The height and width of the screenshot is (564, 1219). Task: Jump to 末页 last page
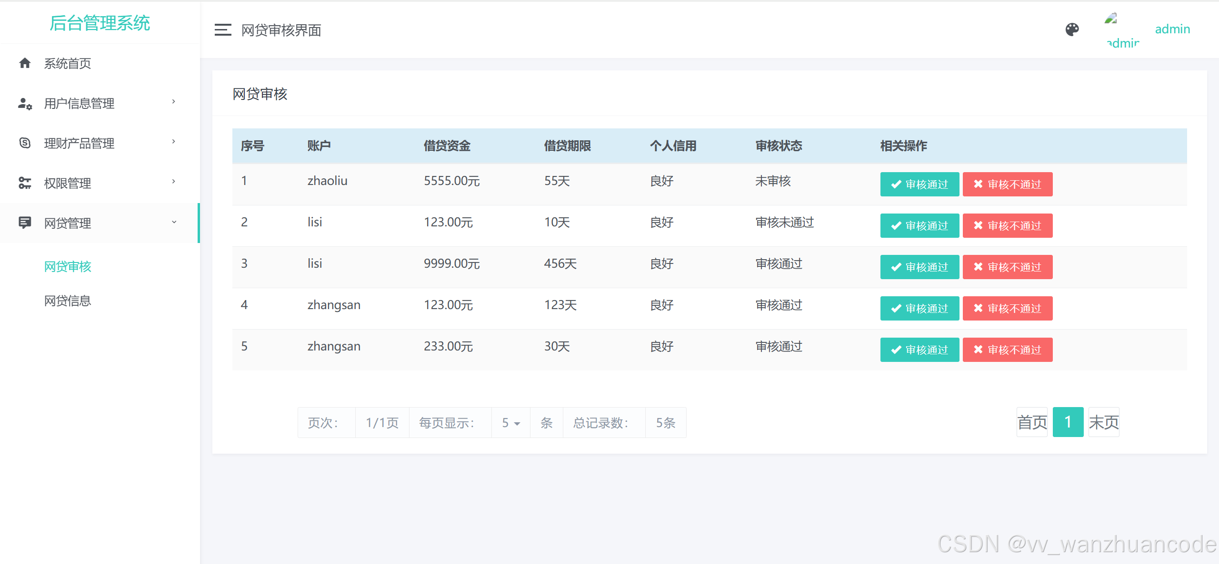(x=1103, y=422)
